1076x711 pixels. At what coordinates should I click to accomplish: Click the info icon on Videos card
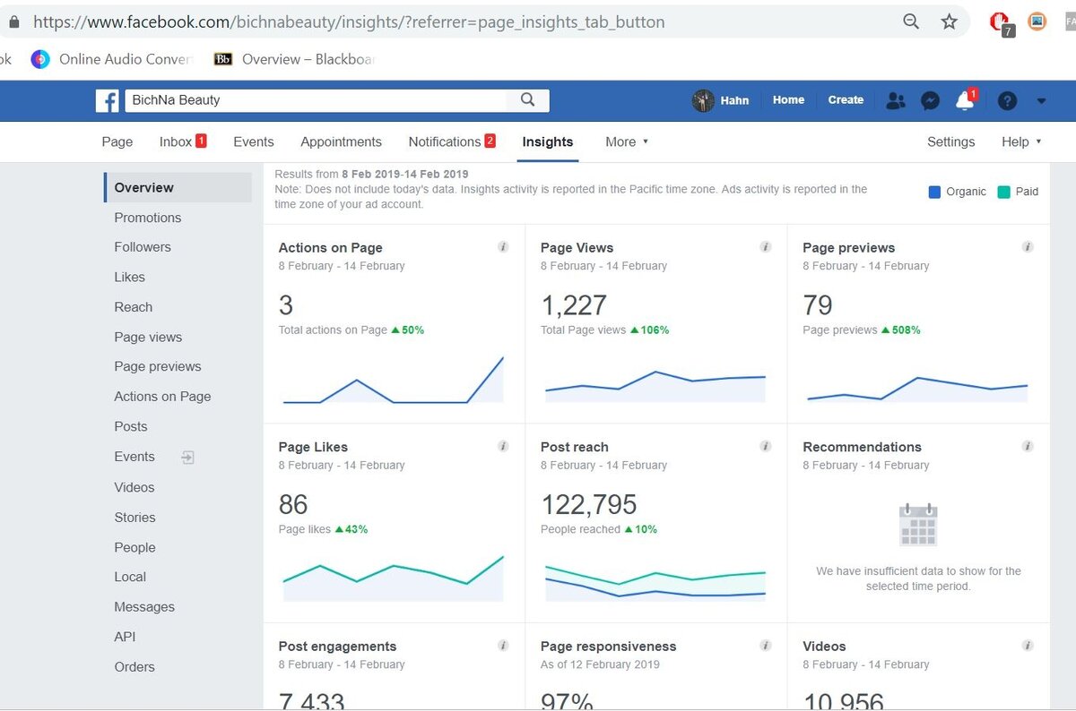pyautogui.click(x=1028, y=646)
